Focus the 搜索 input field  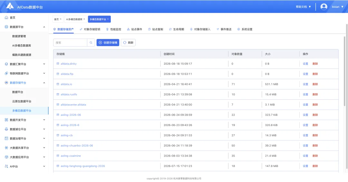coord(70,42)
